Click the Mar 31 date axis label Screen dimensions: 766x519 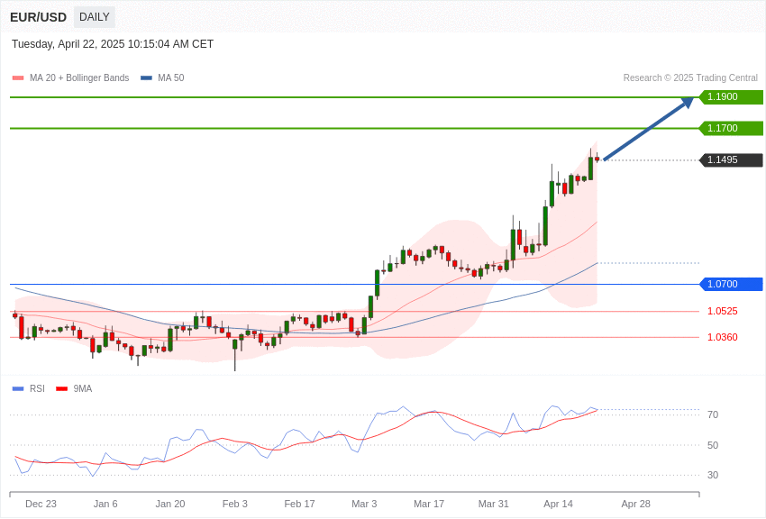click(494, 504)
